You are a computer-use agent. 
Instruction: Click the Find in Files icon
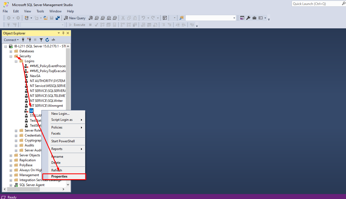182,18
